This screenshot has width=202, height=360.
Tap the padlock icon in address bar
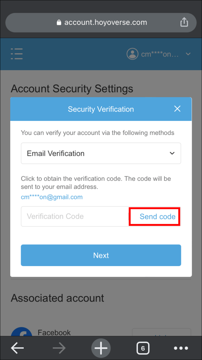[59, 23]
